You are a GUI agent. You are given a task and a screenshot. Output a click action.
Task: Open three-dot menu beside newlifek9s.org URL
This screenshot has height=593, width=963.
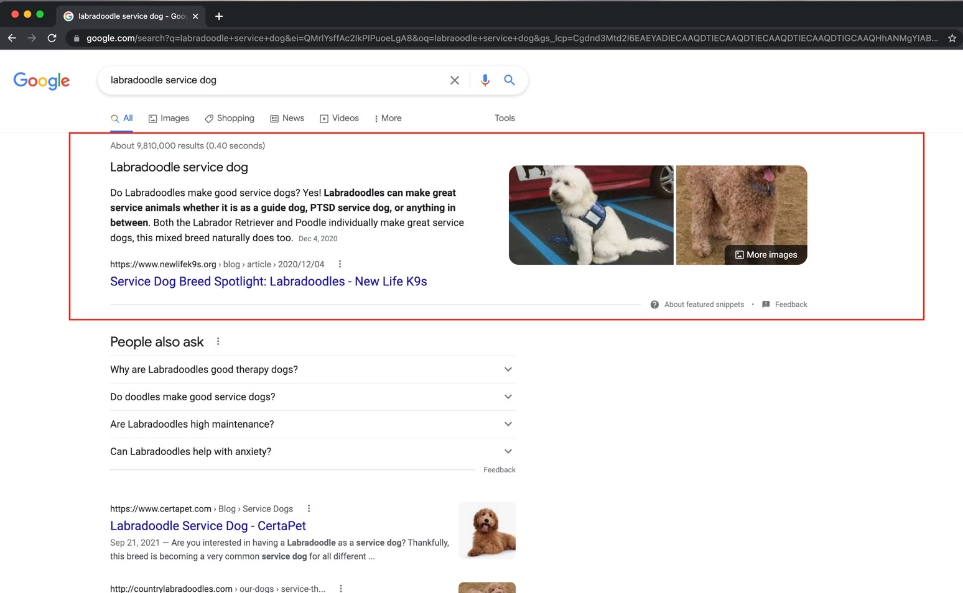(340, 264)
